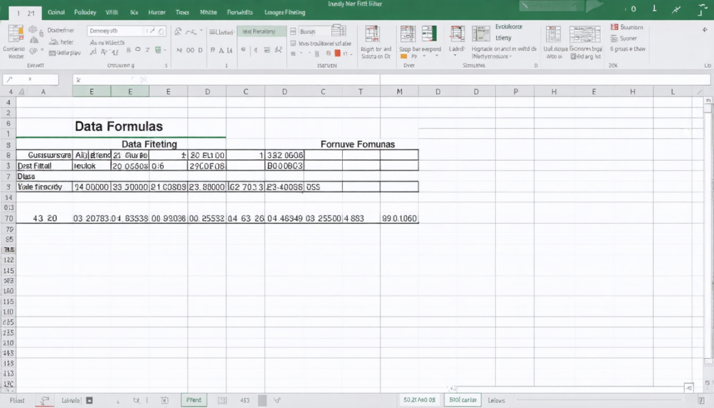
Task: Open the Hurcer ribbon tab
Action: [156, 12]
